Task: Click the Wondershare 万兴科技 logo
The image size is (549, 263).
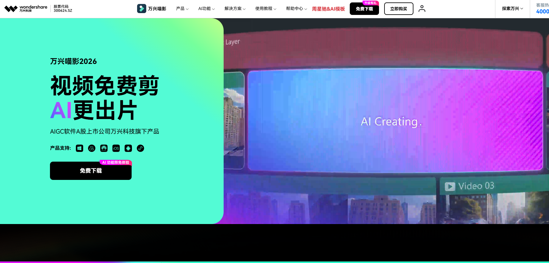Action: click(26, 9)
